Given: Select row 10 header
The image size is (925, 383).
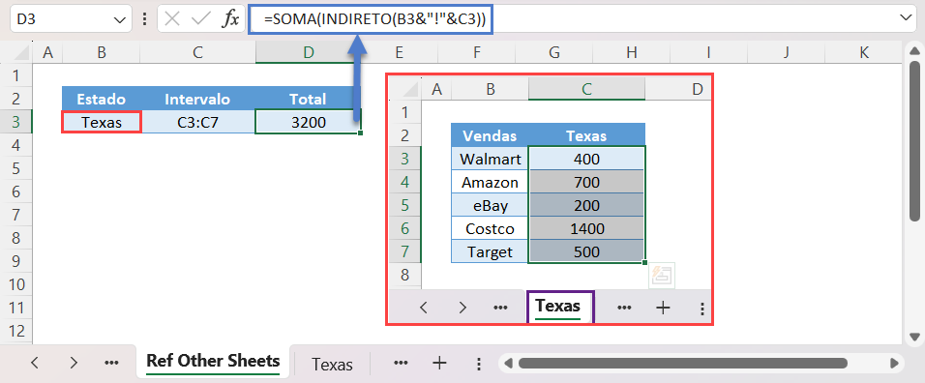Looking at the screenshot, I should click(15, 284).
